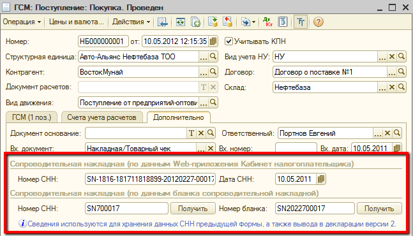The width and height of the screenshot is (413, 236).
Task: Open ellipsis selector for Структурная единица
Action: pyautogui.click(x=204, y=57)
